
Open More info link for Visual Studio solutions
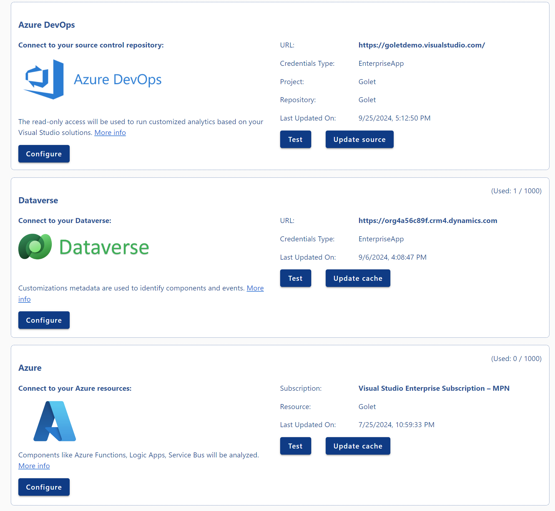tap(110, 133)
